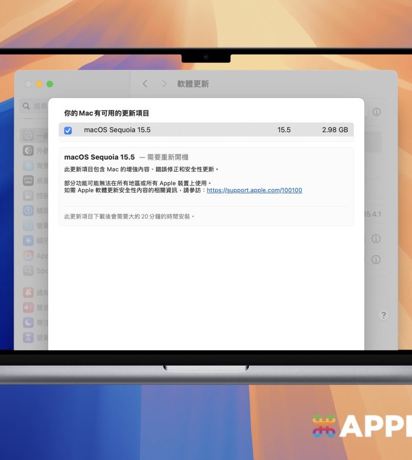The height and width of the screenshot is (460, 412).
Task: Open the Spotlight sidebar icon
Action: 28,270
